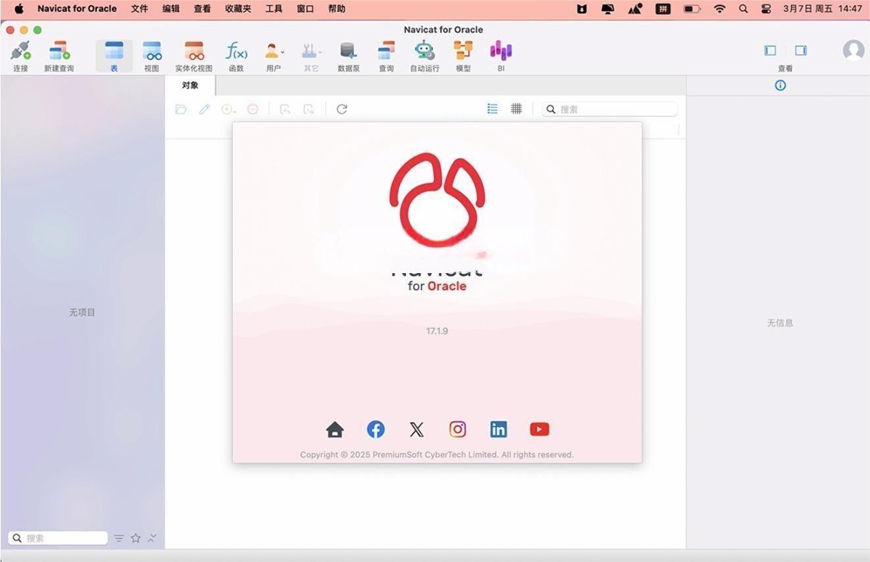Screen dimensions: 870x562
Task: Focus the sidebar search field
Action: click(x=58, y=538)
